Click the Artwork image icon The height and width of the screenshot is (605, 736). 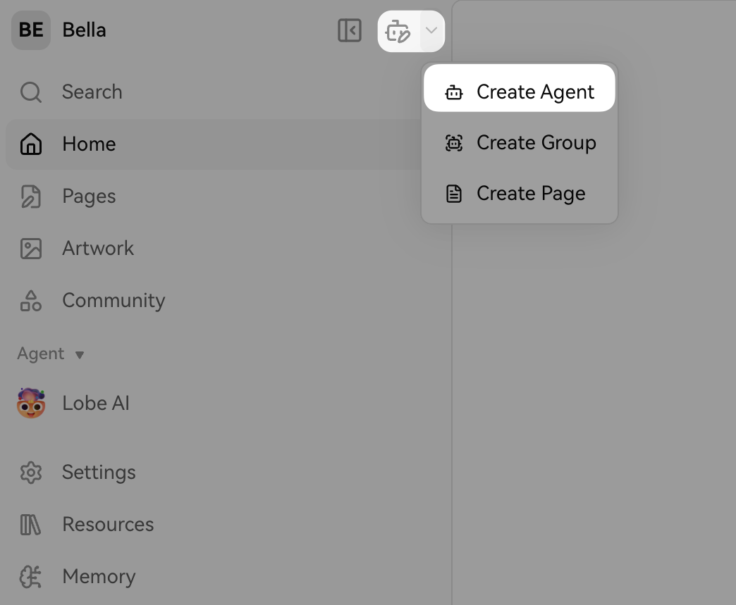31,248
